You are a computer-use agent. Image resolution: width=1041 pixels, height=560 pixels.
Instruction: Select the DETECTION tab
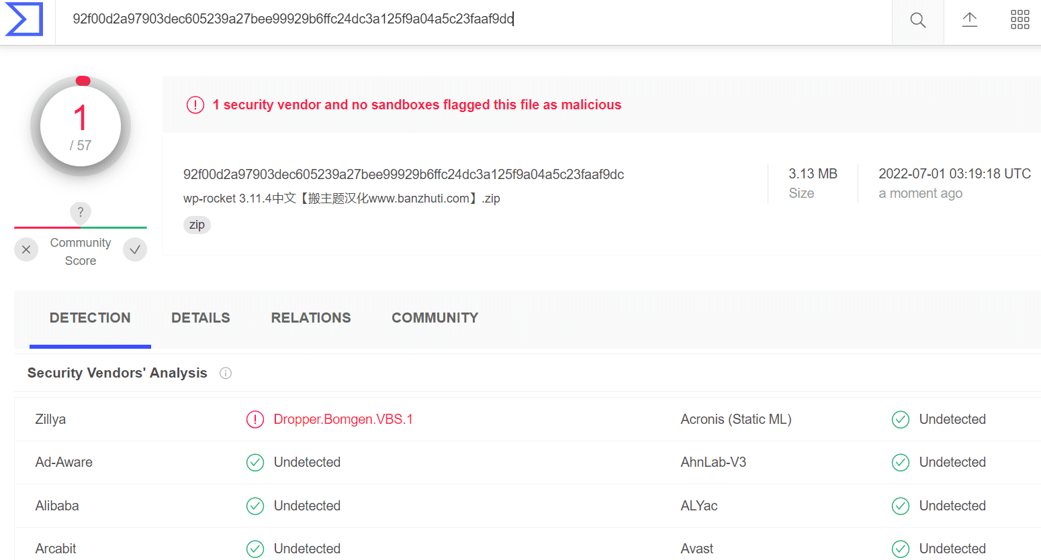coord(90,318)
